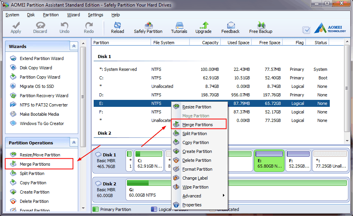Launch the Partition Recovery Wizard
The image size is (353, 216).
(x=39, y=96)
